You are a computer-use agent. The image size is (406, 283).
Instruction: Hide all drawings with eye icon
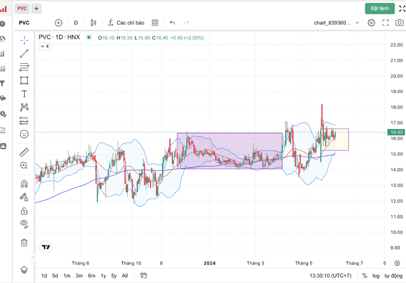tap(24, 224)
